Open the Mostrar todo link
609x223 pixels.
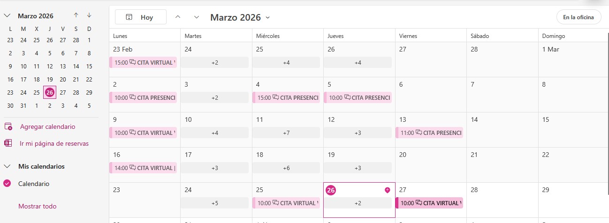(38, 206)
